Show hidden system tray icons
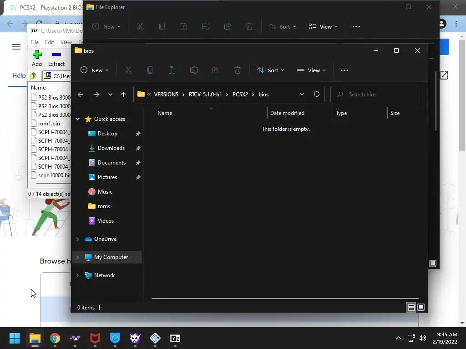Screen dimensions: 466x349 (x=399, y=338)
